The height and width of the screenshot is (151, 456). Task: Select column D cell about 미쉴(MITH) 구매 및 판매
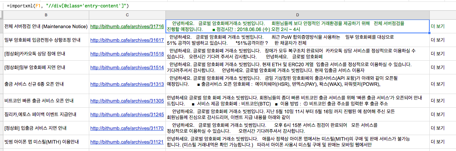pyautogui.click(x=297, y=142)
